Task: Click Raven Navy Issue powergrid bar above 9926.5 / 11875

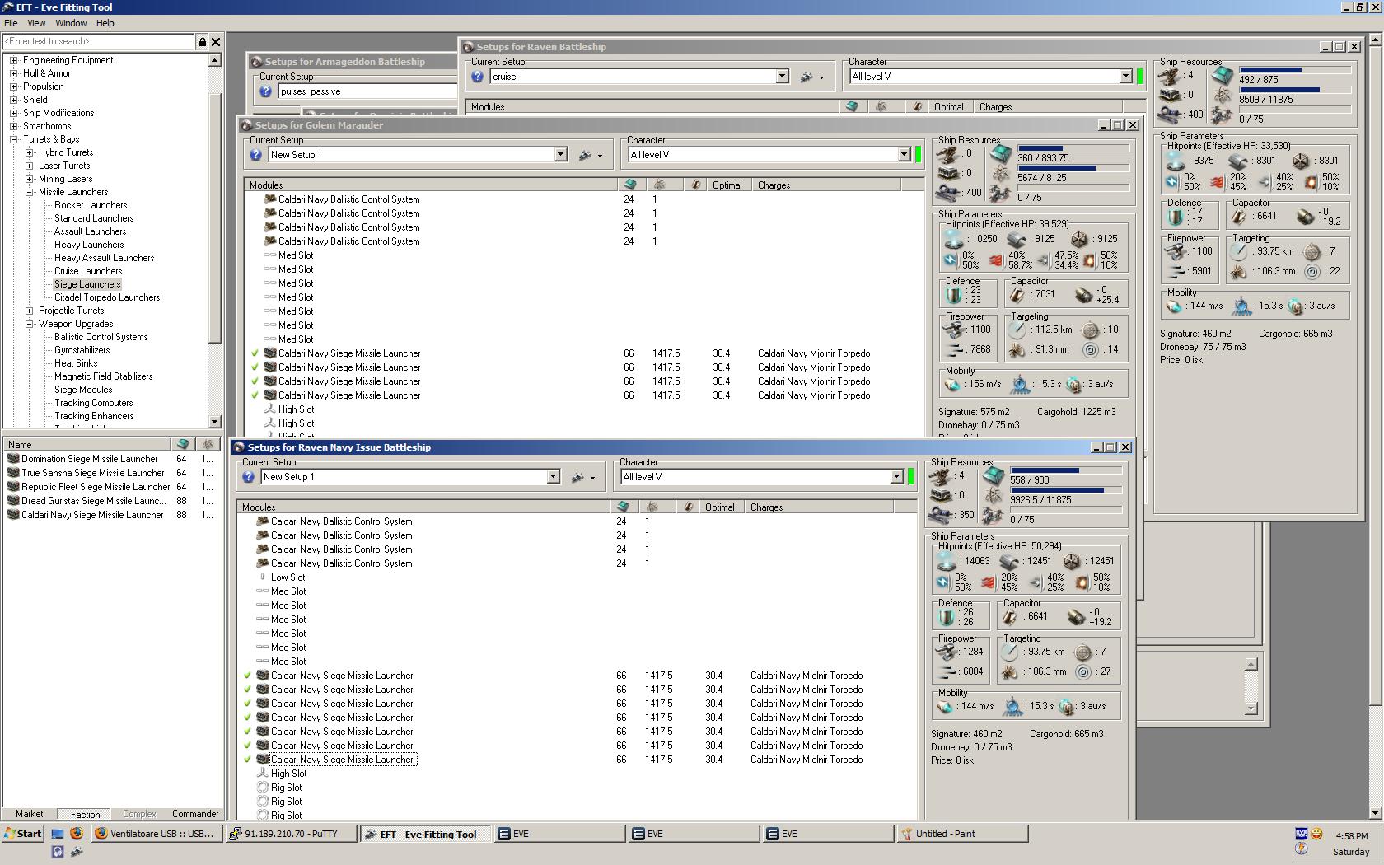Action: [x=1067, y=490]
